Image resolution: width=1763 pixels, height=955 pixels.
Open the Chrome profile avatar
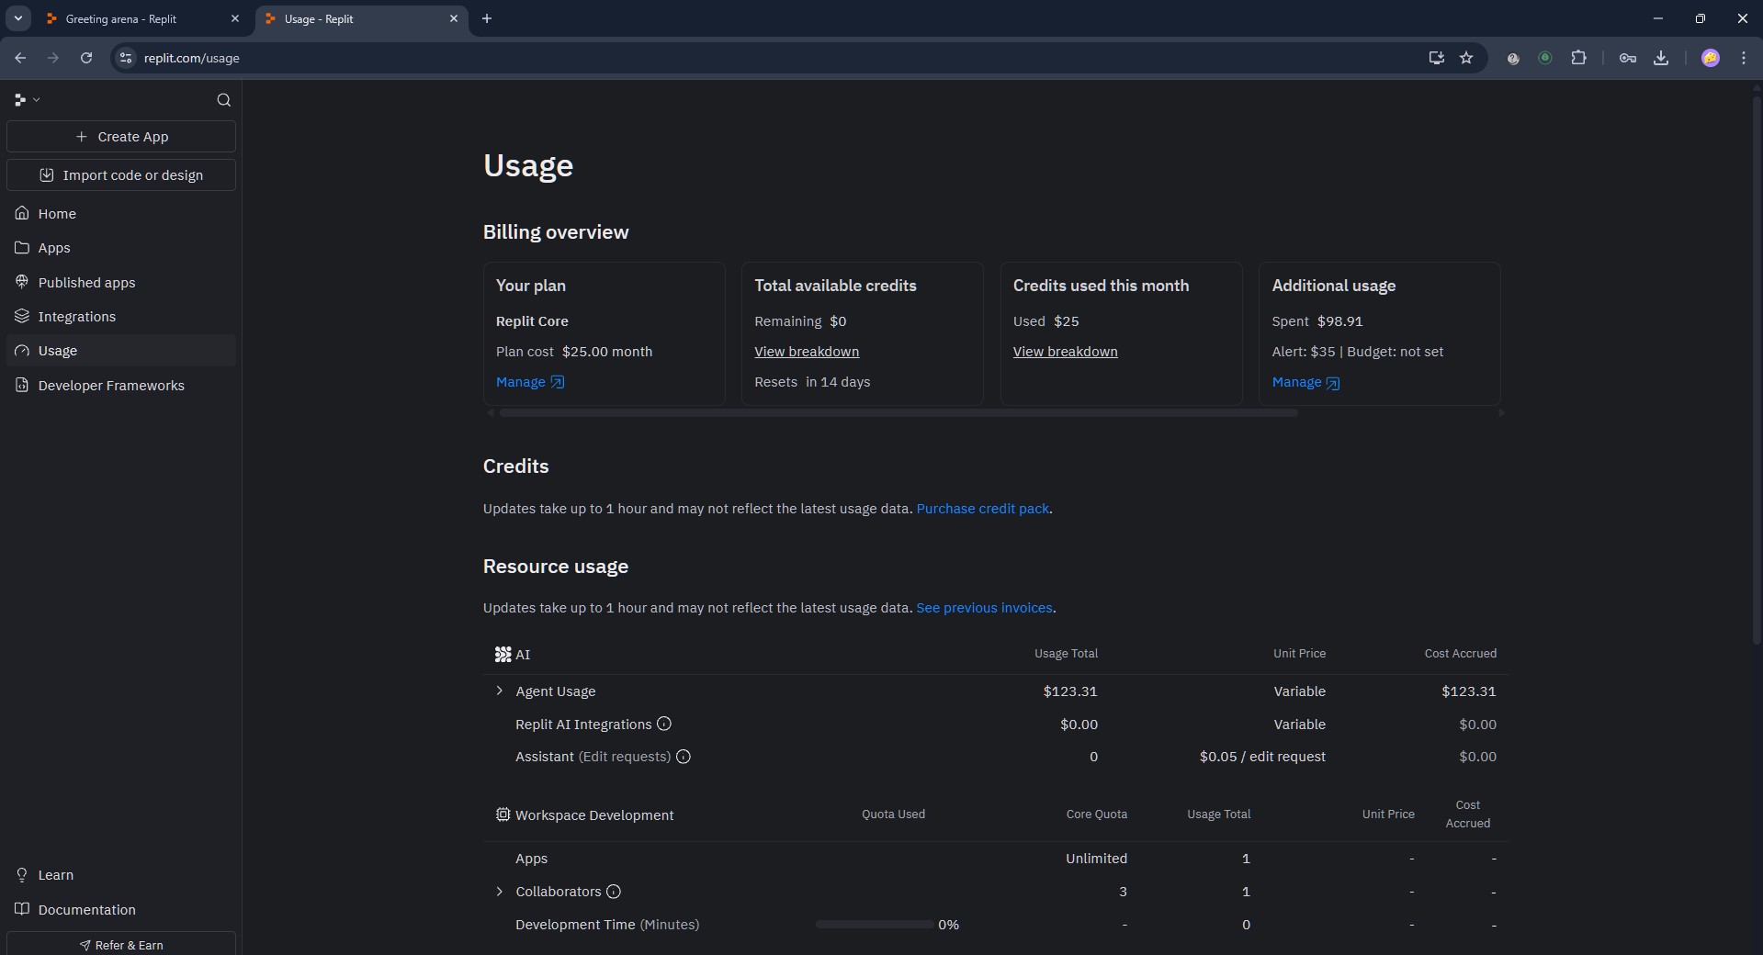(x=1710, y=58)
